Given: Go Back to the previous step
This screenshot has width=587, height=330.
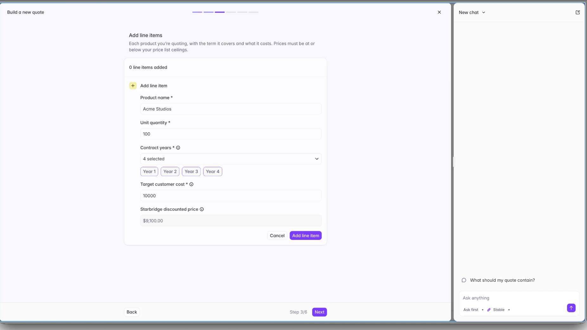Looking at the screenshot, I should [132, 312].
